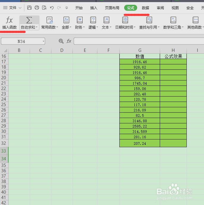
Task: Open the Financial (财务) functions icon
Action: tap(80, 20)
